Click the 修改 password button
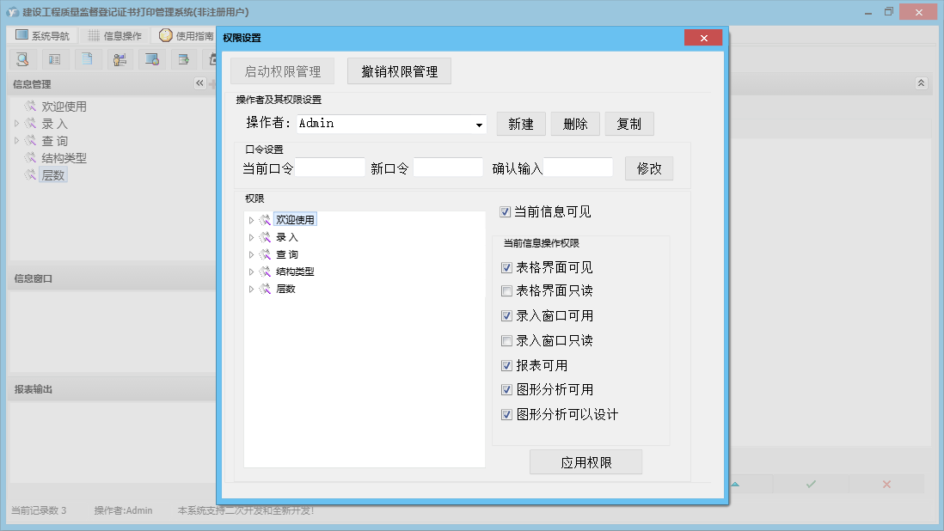Screen dimensions: 944x531 click(x=649, y=168)
